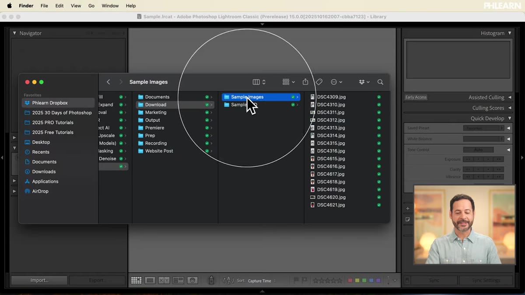Open Finder Share icon
This screenshot has width=525, height=295.
pyautogui.click(x=305, y=82)
